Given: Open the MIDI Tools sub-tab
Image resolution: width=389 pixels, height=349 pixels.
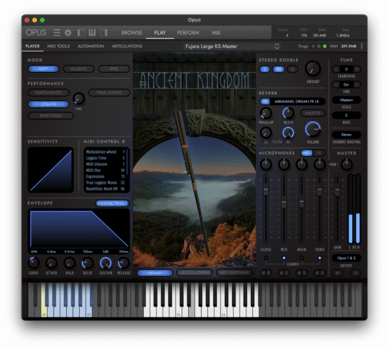Looking at the screenshot, I should pyautogui.click(x=58, y=46).
